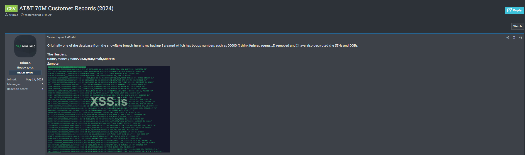Click the Reaction score value 4
This screenshot has height=155, width=525.
[42, 89]
